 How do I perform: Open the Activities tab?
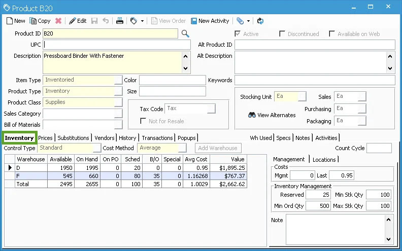point(326,138)
